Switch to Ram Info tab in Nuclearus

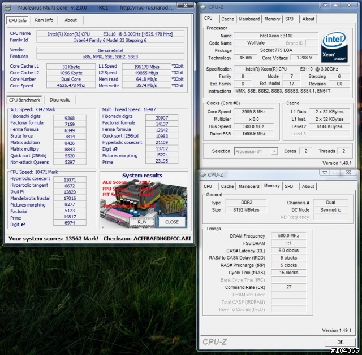[x=44, y=20]
